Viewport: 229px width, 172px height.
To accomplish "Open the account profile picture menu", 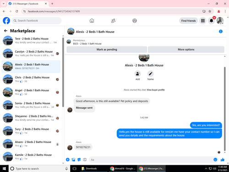I will (x=220, y=21).
